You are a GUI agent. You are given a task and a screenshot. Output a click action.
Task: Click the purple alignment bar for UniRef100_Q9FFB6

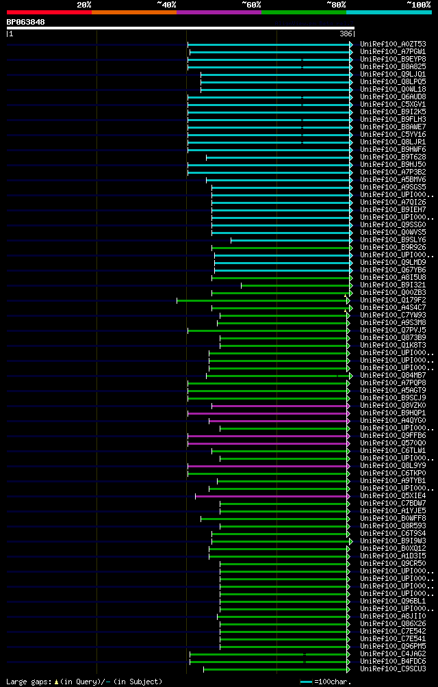click(268, 436)
